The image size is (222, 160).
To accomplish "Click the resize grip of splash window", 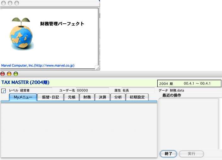I will tap(97, 68).
